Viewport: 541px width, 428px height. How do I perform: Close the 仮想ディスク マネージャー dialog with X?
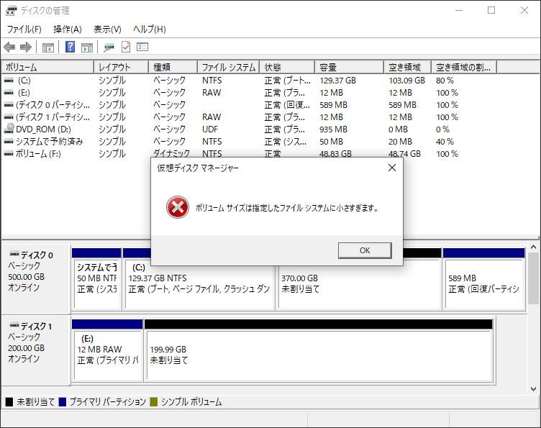392,168
